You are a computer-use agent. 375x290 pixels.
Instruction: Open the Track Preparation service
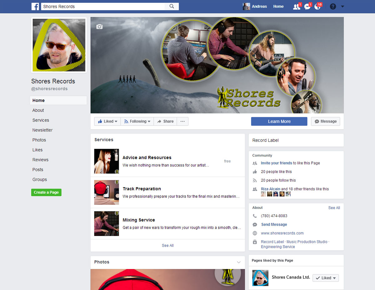(142, 189)
